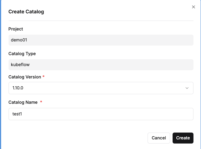201x149 pixels.
Task: Click the disabled Project field demo01
Action: pyautogui.click(x=101, y=40)
